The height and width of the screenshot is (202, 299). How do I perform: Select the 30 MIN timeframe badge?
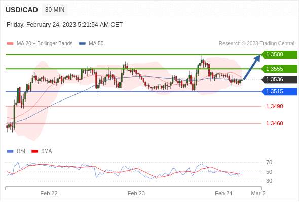[x=55, y=9]
